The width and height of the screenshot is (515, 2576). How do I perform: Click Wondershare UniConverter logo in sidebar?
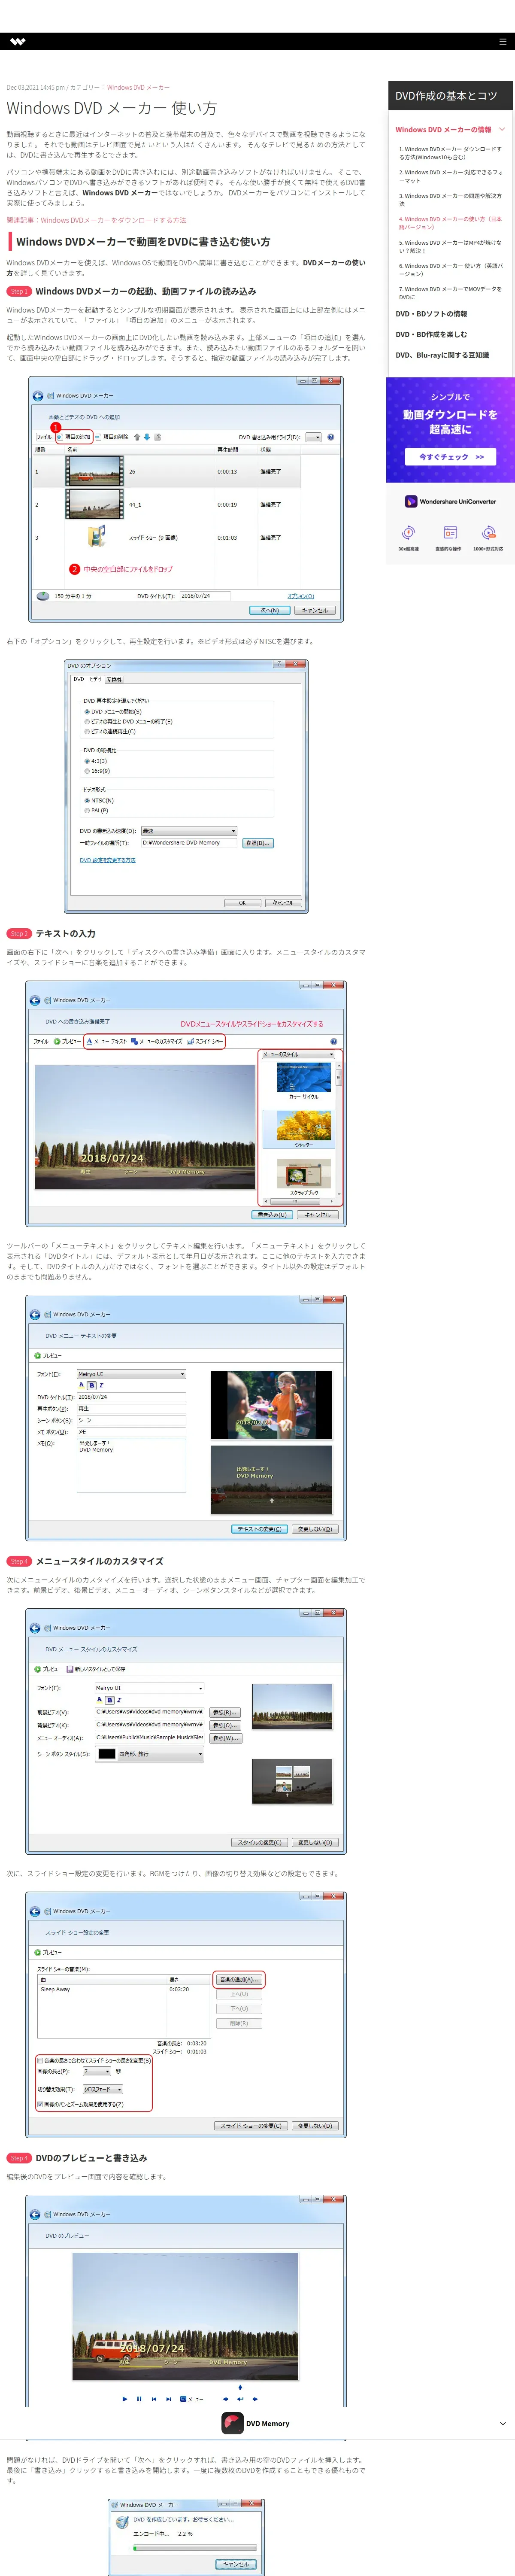450,501
